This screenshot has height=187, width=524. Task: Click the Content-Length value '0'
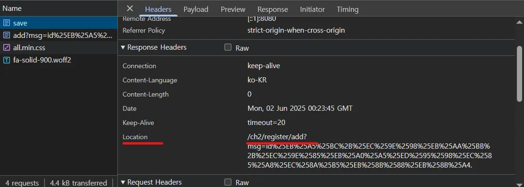pyautogui.click(x=249, y=94)
